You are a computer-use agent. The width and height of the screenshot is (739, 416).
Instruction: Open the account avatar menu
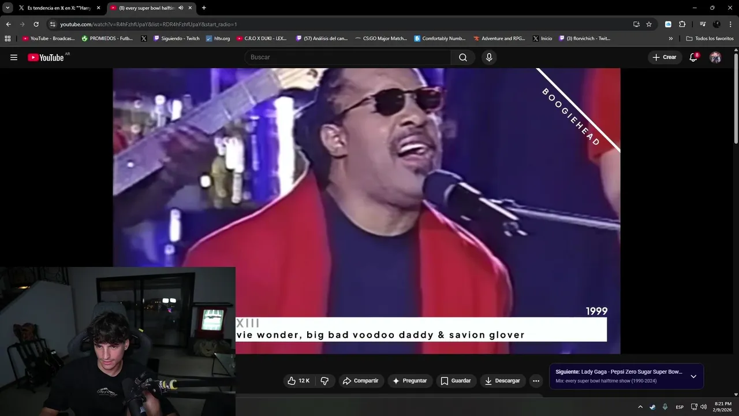click(715, 57)
